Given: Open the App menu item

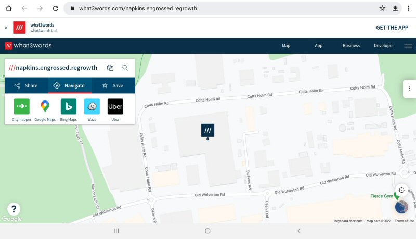Looking at the screenshot, I should (319, 46).
